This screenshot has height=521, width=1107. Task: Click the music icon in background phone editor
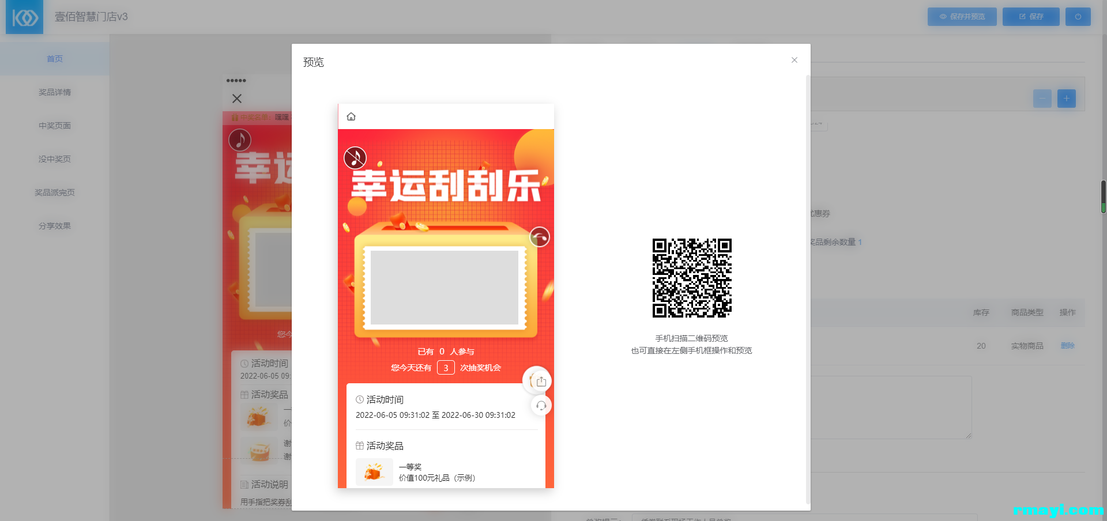(x=240, y=140)
